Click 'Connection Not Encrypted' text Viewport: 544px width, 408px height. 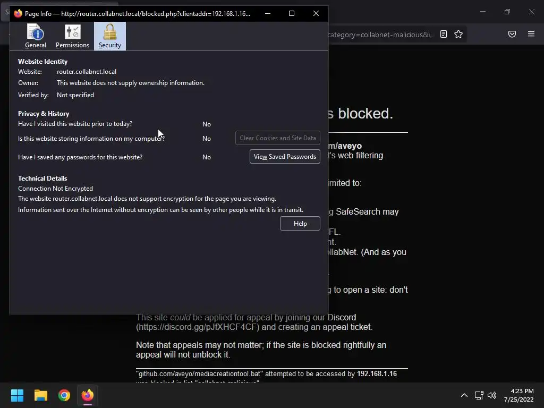[55, 189]
